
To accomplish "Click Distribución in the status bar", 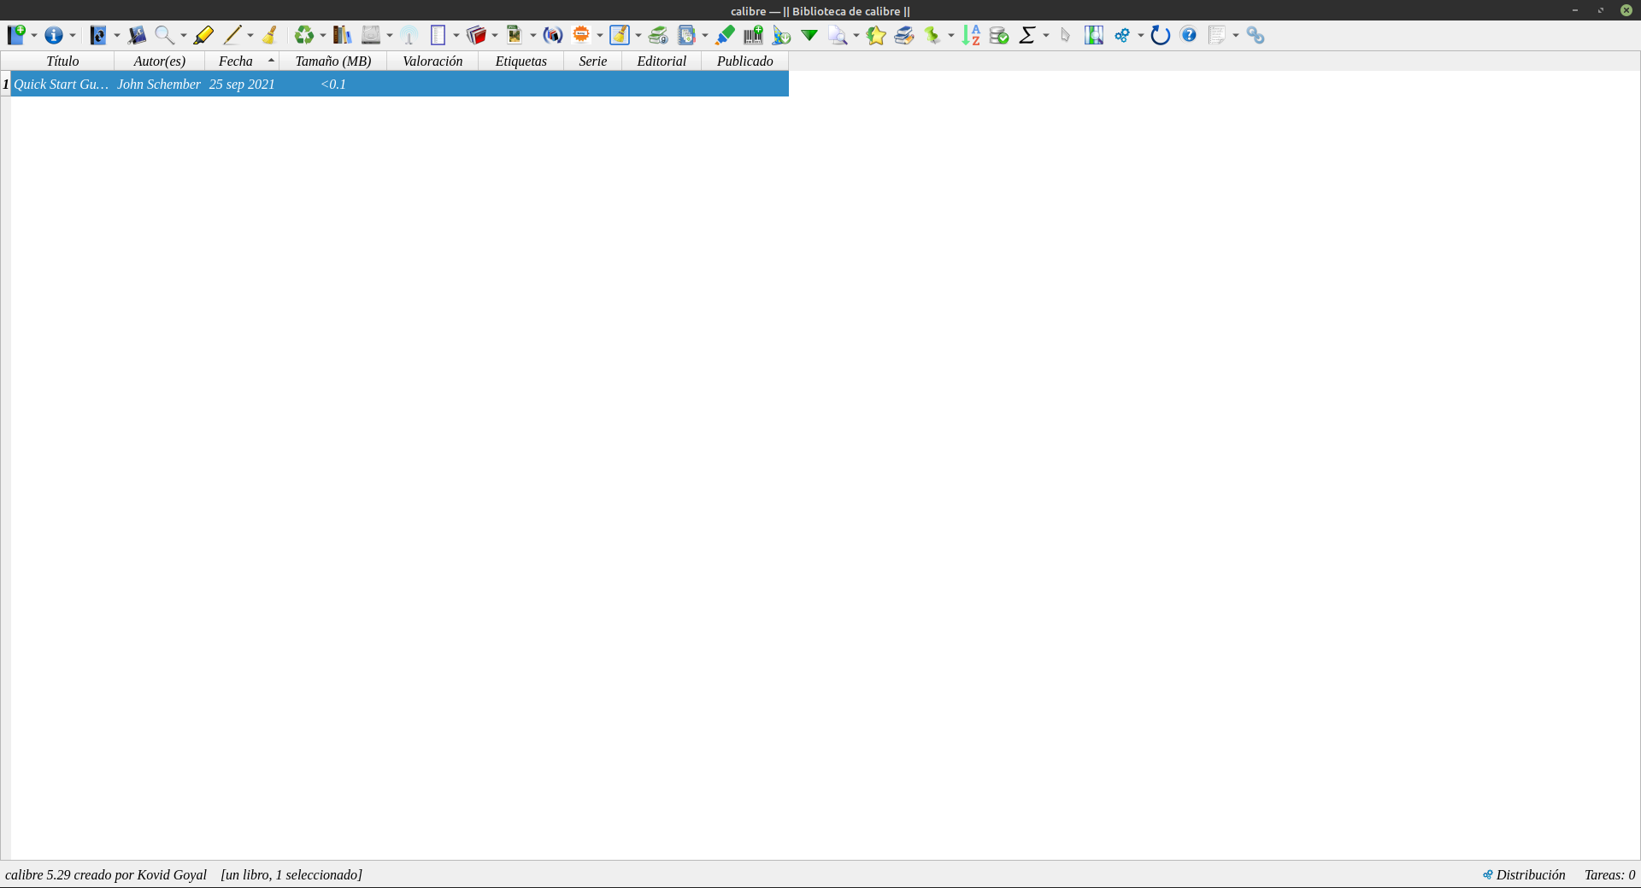I will (1524, 875).
